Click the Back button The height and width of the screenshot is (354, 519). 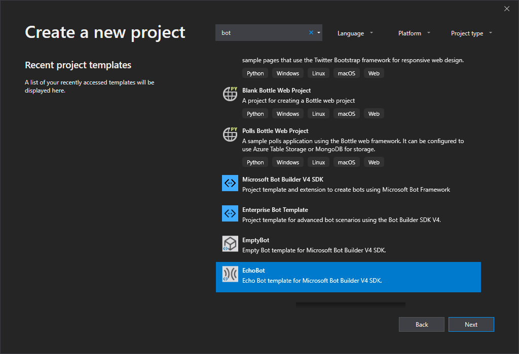[x=422, y=324]
